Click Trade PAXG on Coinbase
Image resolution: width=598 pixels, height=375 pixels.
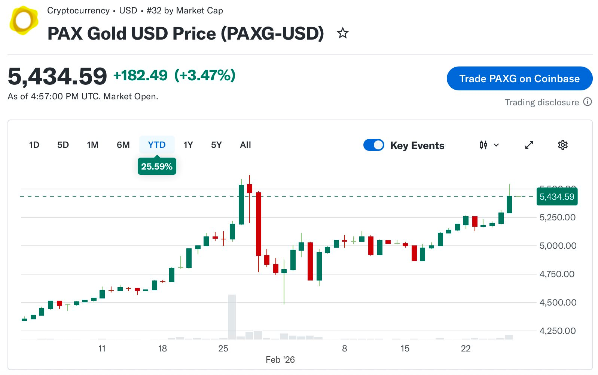[x=519, y=78]
